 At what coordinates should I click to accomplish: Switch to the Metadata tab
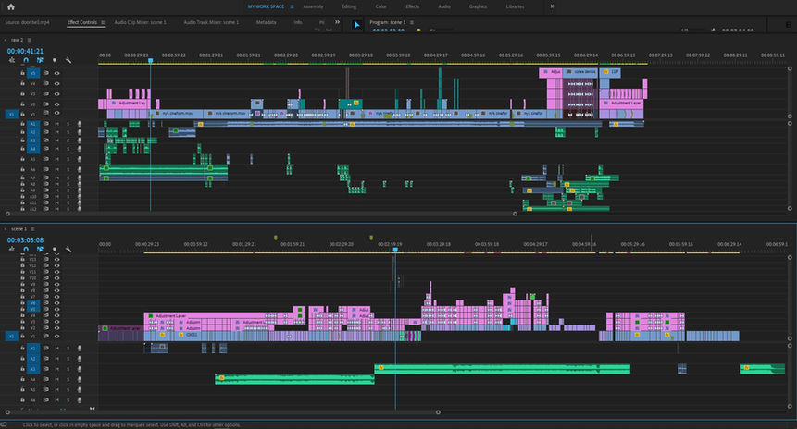(x=266, y=21)
